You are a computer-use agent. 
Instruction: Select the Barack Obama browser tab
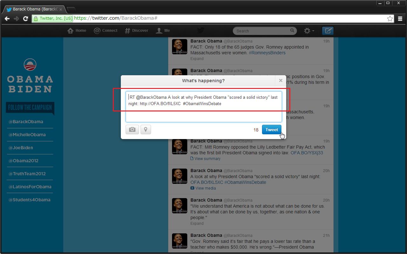pos(33,9)
